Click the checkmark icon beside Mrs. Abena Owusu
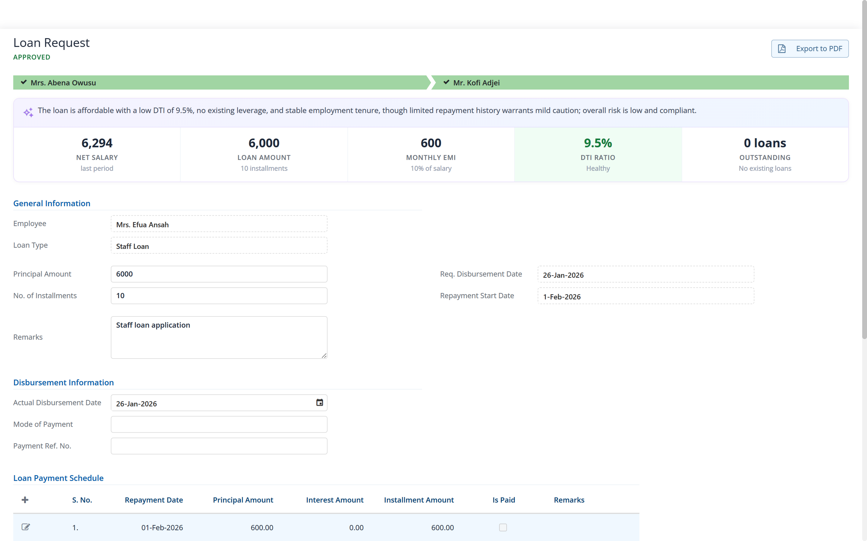The height and width of the screenshot is (541, 867). click(x=24, y=82)
